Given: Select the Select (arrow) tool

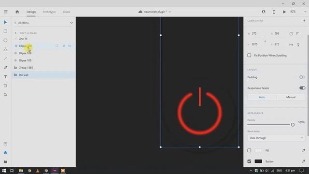Looking at the screenshot, I should click(5, 22).
